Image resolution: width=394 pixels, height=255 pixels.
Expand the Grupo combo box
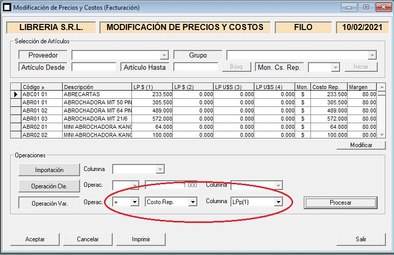(372, 55)
